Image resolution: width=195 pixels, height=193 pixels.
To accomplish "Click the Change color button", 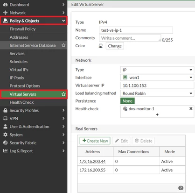I will (x=115, y=46).
